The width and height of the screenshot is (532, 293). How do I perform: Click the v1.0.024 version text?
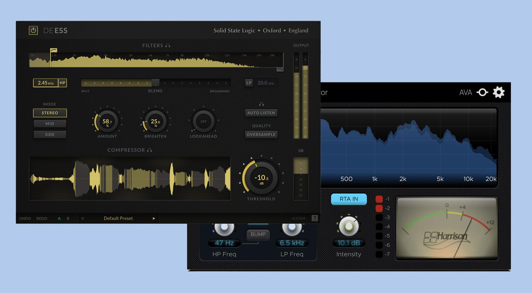[298, 218]
